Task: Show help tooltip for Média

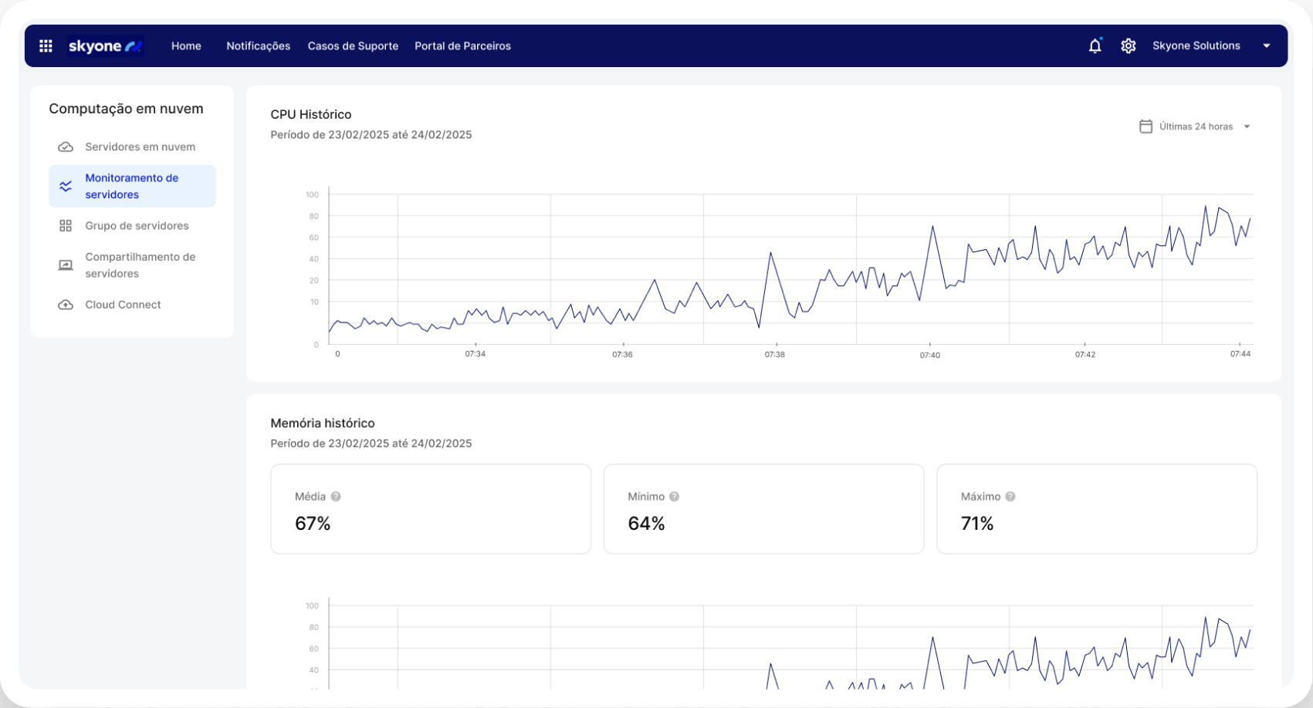Action: [336, 497]
